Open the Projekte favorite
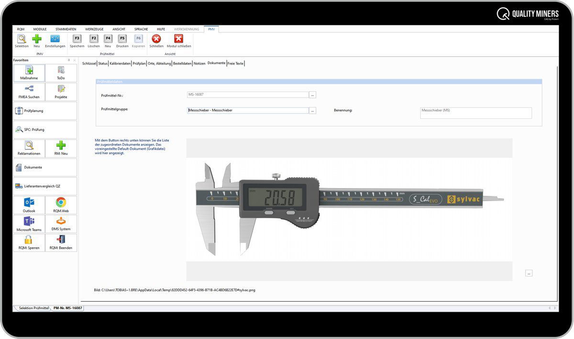 pos(61,92)
